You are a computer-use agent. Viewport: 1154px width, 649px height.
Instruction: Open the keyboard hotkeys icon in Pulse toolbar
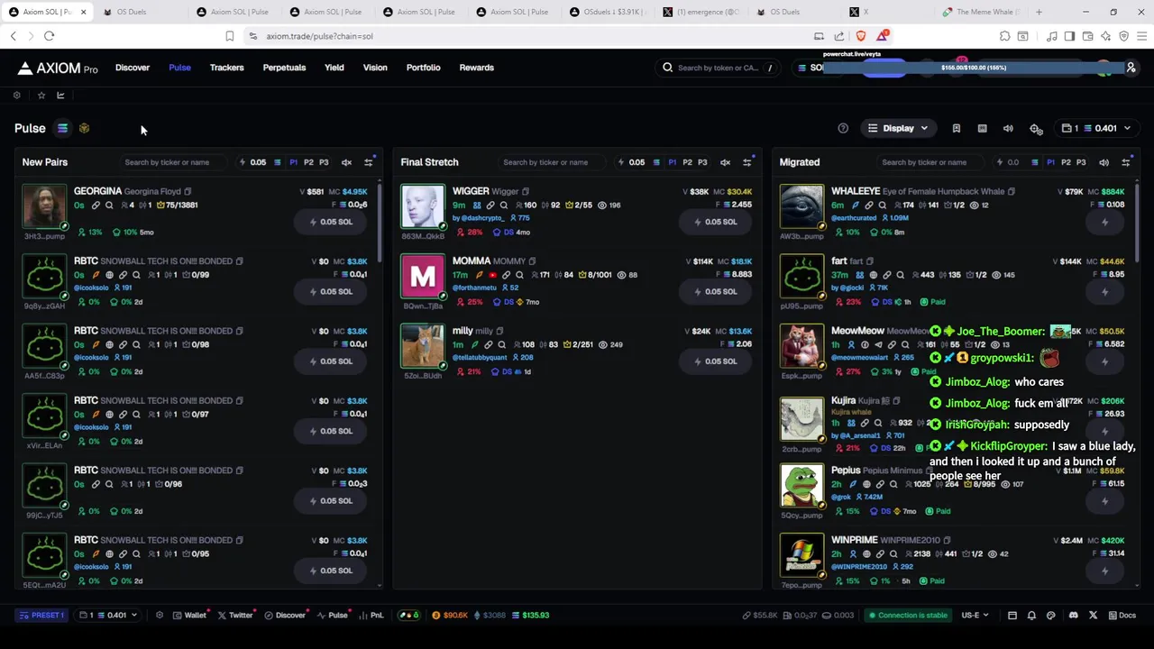[x=982, y=128]
